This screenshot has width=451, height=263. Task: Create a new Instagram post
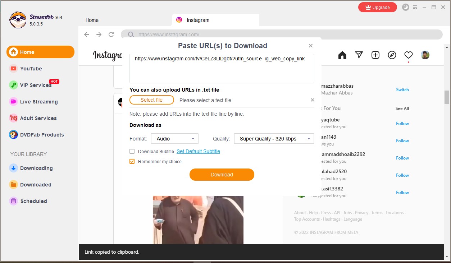(375, 55)
